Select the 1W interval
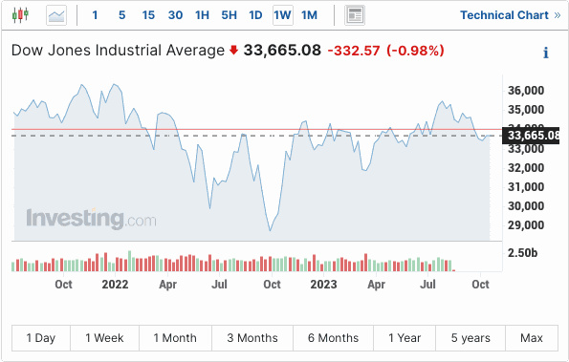569x362 pixels. tap(283, 15)
